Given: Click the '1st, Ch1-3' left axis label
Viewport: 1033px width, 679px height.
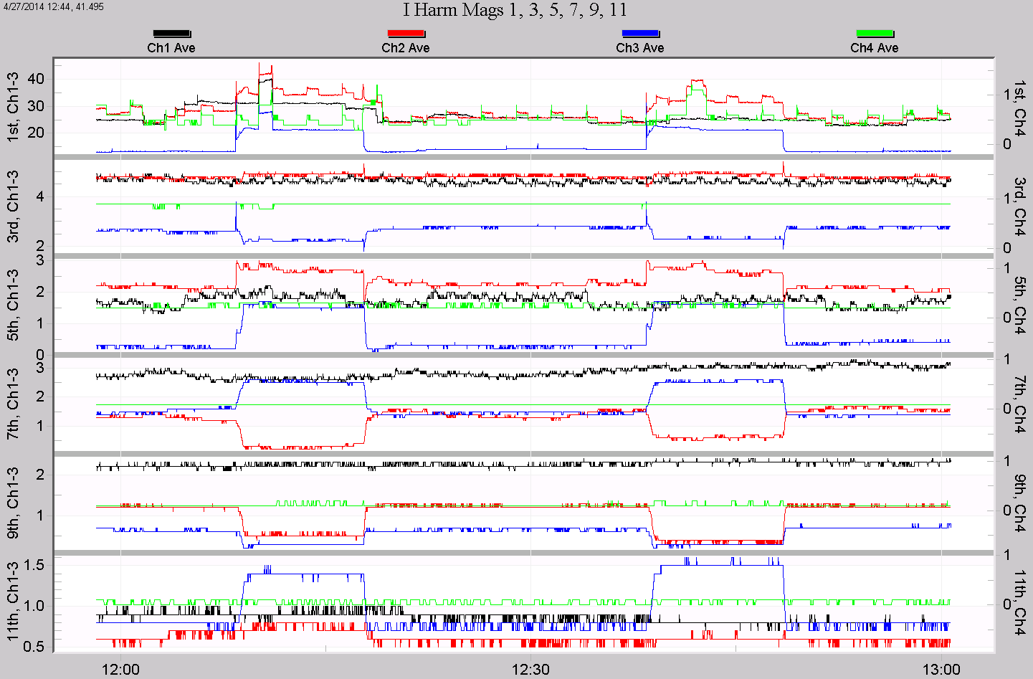Looking at the screenshot, I should click(x=13, y=108).
